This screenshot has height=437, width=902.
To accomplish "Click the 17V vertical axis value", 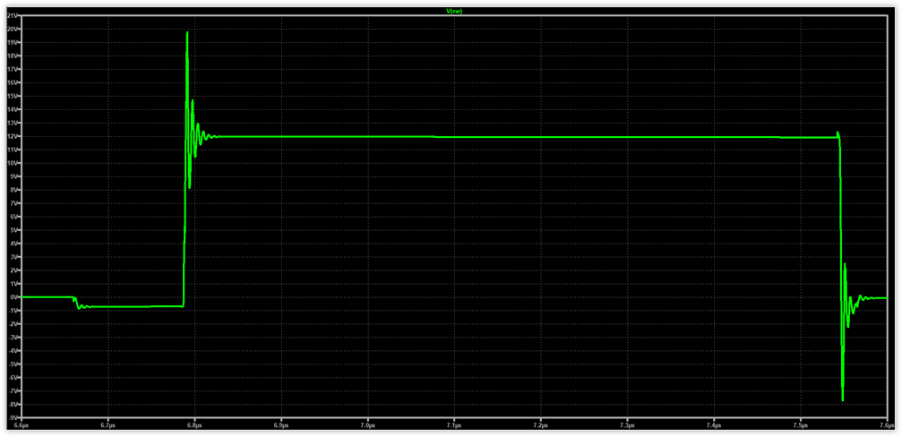I will pyautogui.click(x=13, y=70).
